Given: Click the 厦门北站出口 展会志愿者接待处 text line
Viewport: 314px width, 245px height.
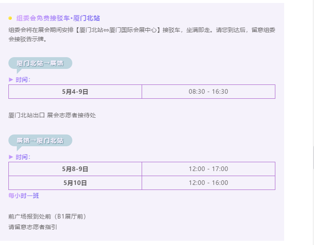Looking at the screenshot, I should click(52, 115).
